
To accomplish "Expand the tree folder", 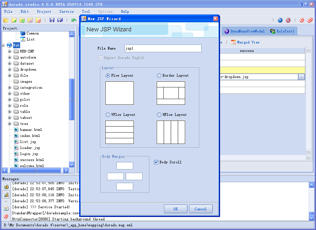I will point(9,124).
